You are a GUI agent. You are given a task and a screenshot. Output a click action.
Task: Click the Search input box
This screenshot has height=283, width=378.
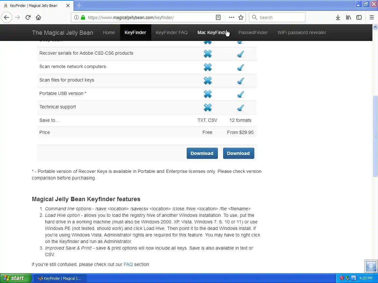277,17
